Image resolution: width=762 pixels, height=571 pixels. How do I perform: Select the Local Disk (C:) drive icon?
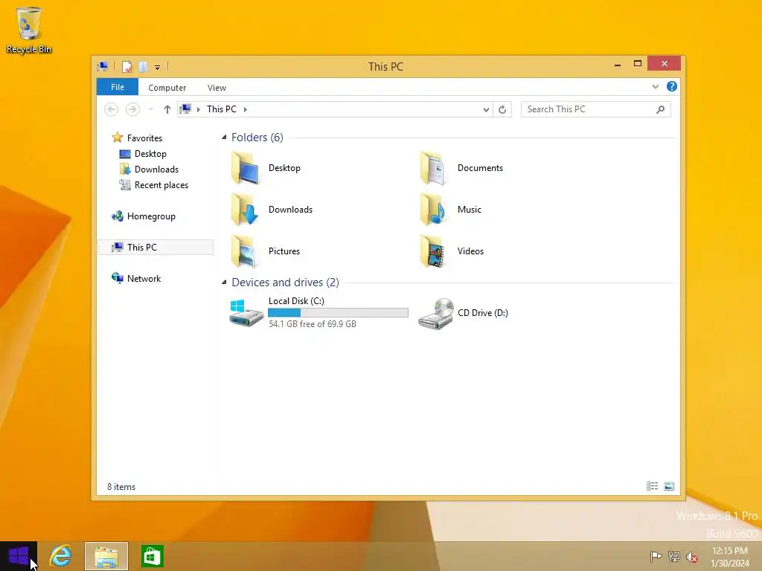tap(246, 313)
